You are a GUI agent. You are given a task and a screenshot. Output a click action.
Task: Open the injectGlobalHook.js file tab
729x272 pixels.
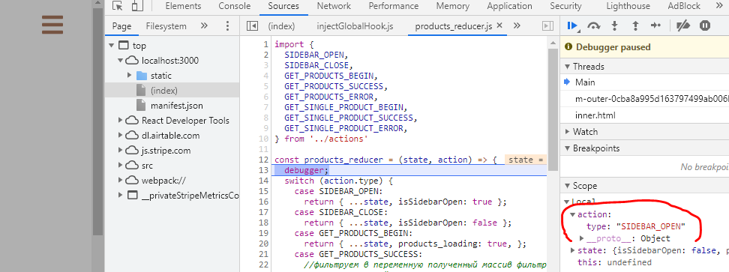pos(355,26)
